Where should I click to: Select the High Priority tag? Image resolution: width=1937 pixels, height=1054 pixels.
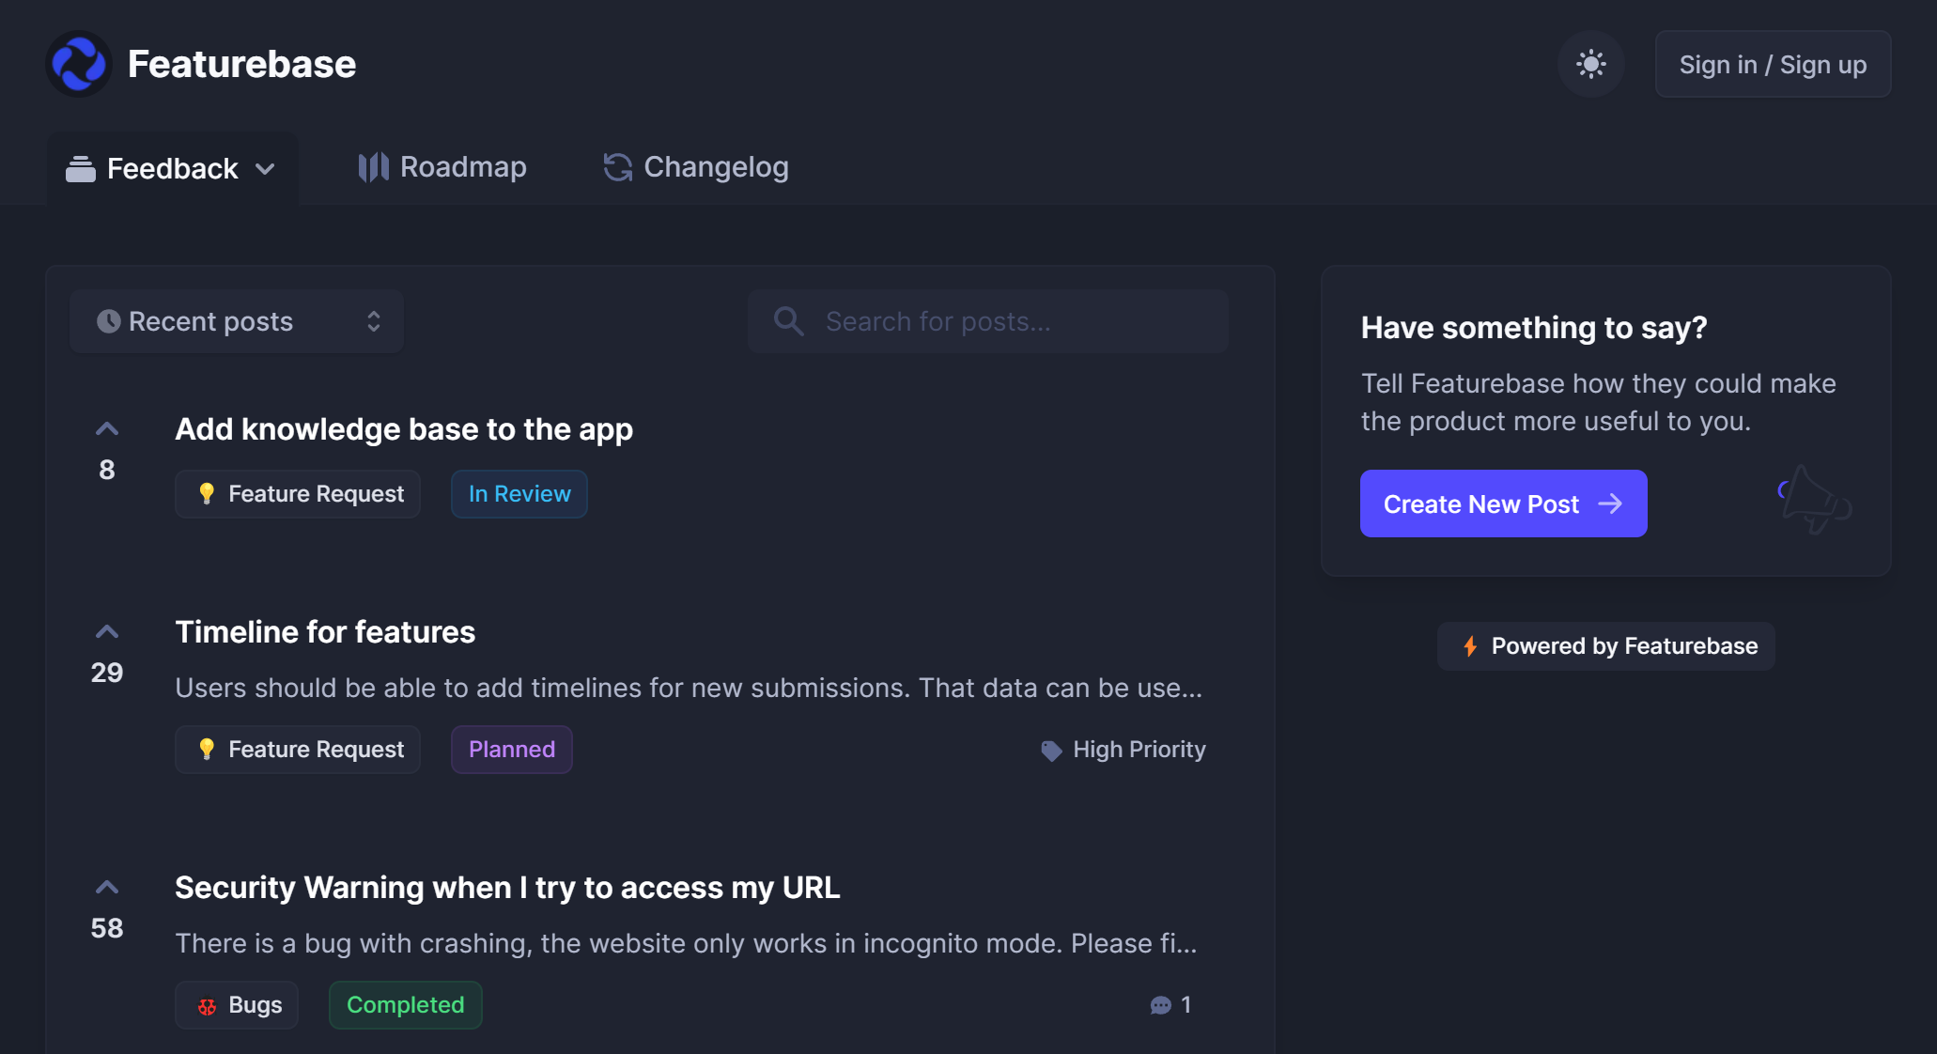1123,750
